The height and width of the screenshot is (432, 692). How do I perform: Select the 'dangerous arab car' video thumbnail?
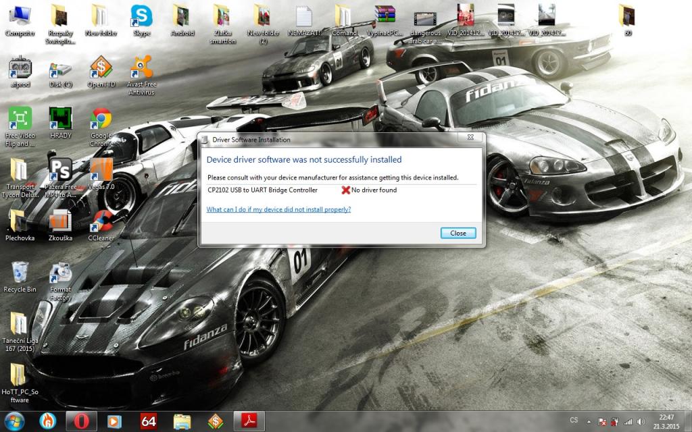point(425,20)
